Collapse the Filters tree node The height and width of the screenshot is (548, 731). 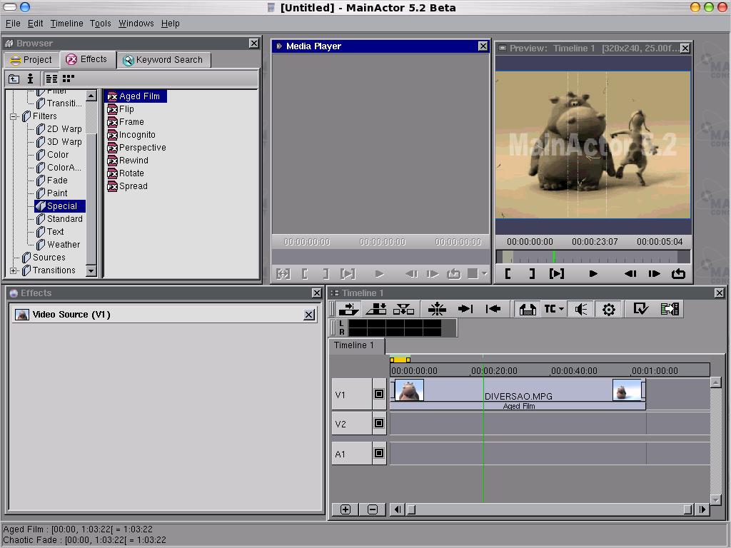14,116
